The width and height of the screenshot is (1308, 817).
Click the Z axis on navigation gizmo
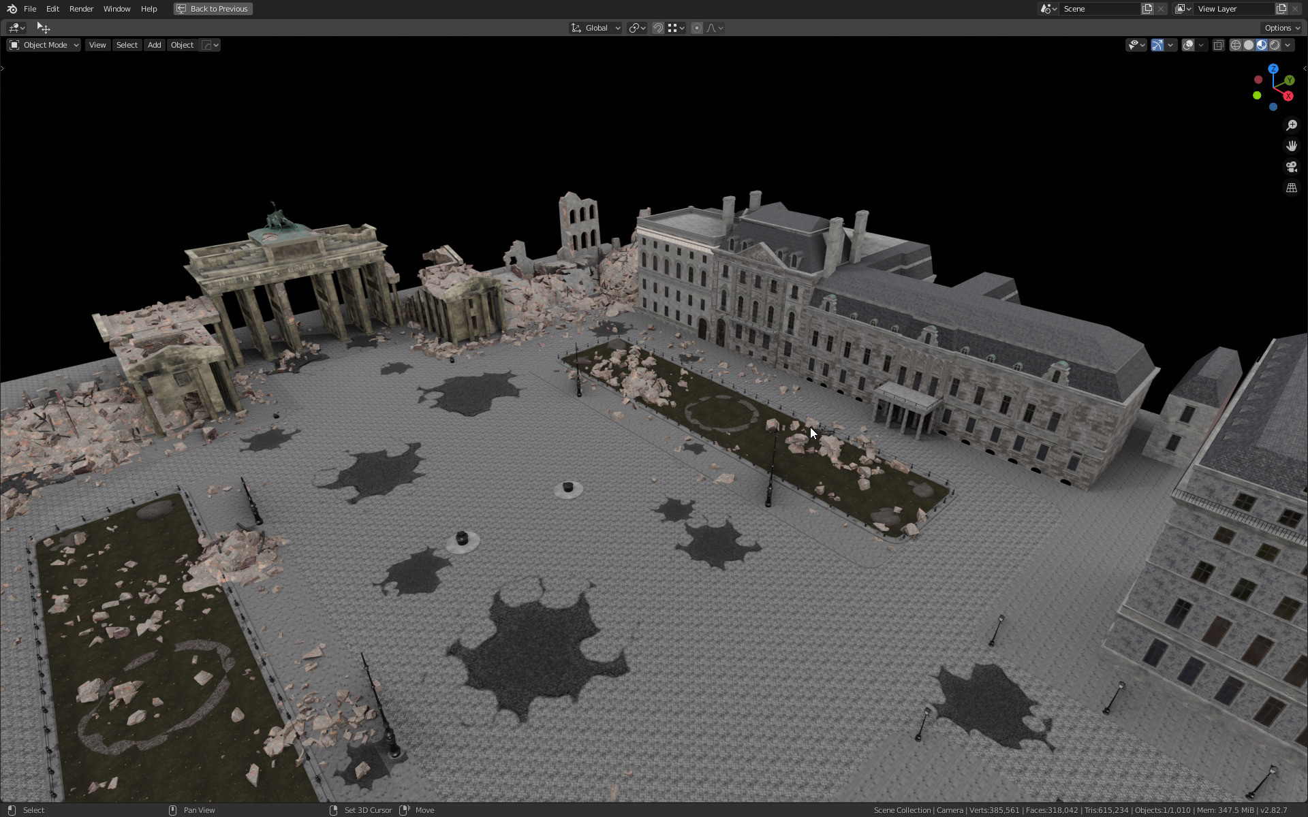tap(1273, 69)
